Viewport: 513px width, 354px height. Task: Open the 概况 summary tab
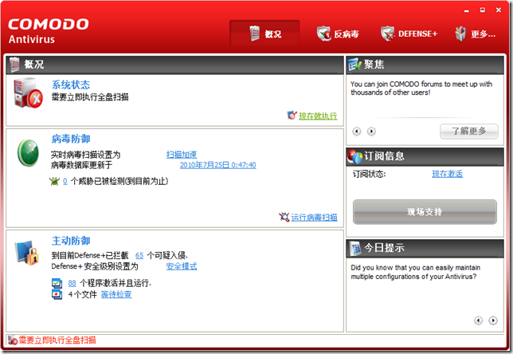(264, 33)
